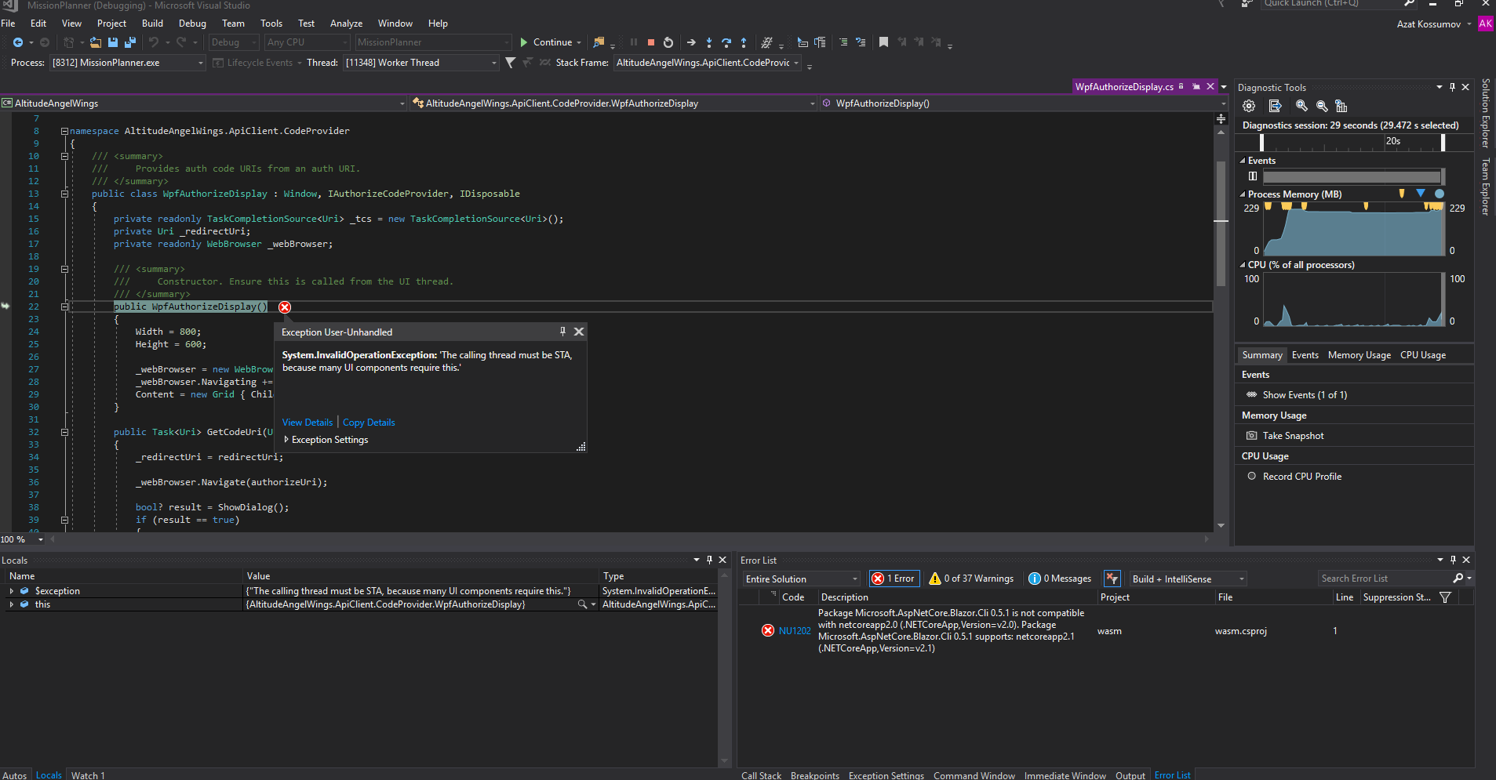
Task: Click the Error List filter funnel icon
Action: (x=1445, y=597)
